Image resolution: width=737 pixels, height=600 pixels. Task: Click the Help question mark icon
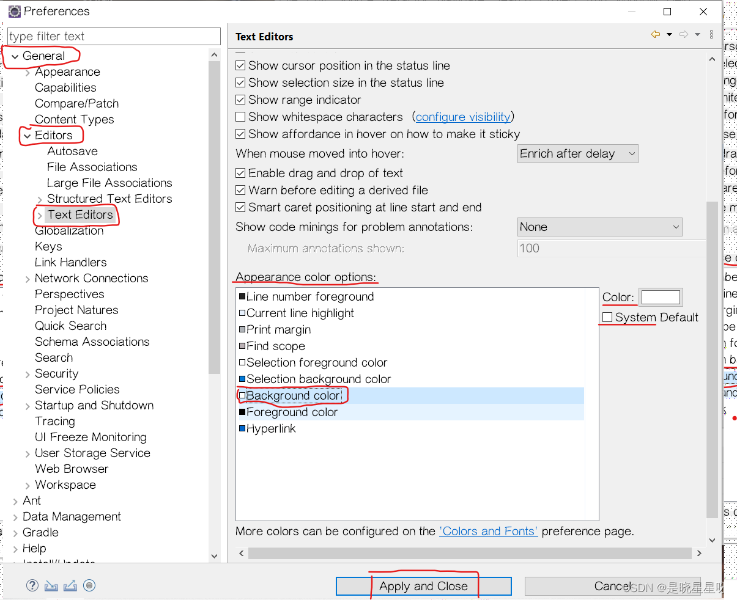(32, 585)
